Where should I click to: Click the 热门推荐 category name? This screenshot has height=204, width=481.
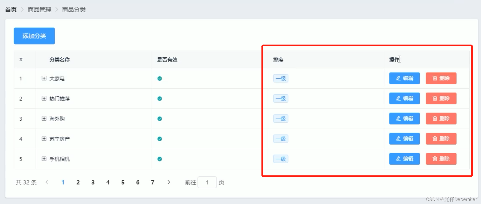tap(60, 99)
